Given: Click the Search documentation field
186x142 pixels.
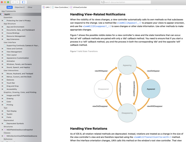Looking at the screenshot, I should [x=125, y=2].
